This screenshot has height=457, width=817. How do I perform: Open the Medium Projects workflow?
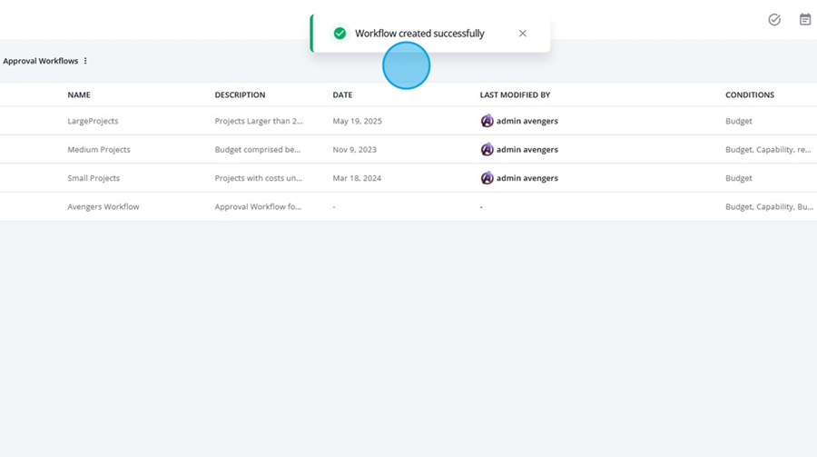[98, 150]
